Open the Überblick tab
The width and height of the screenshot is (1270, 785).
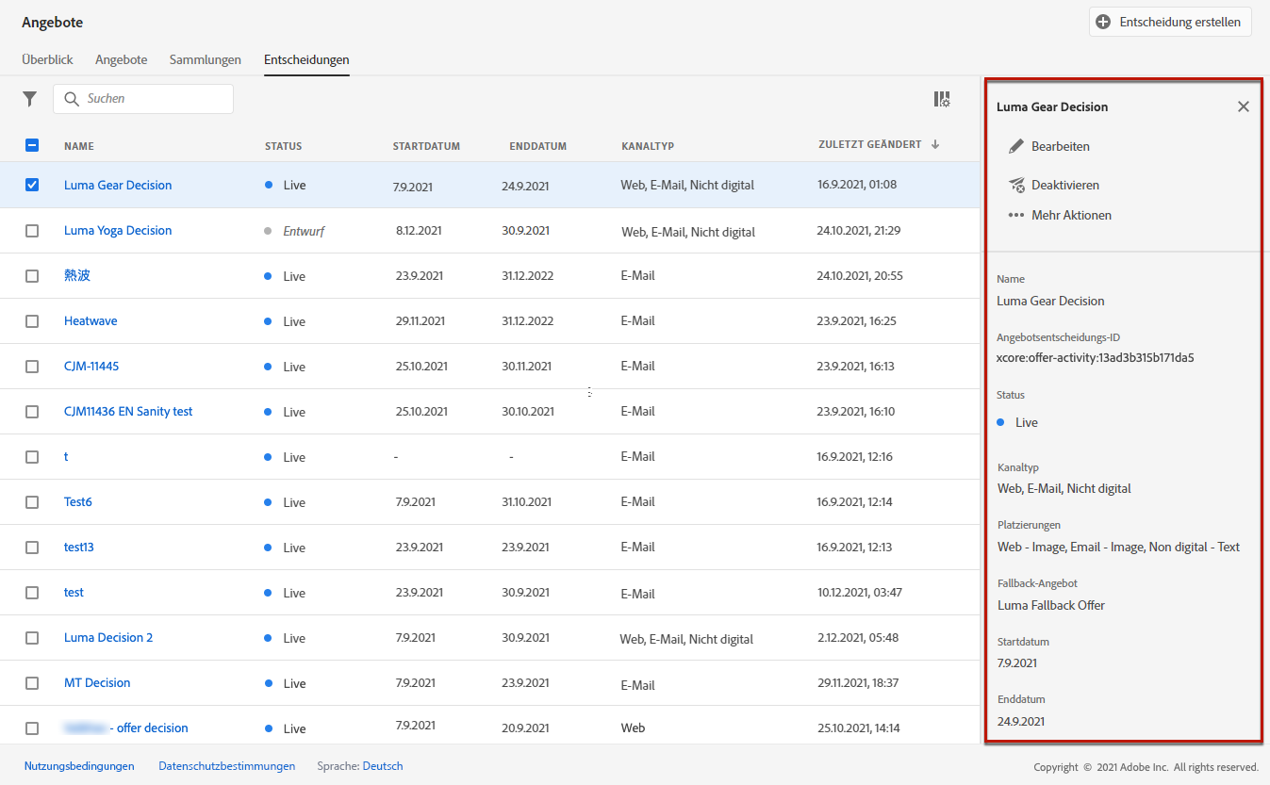coord(47,59)
